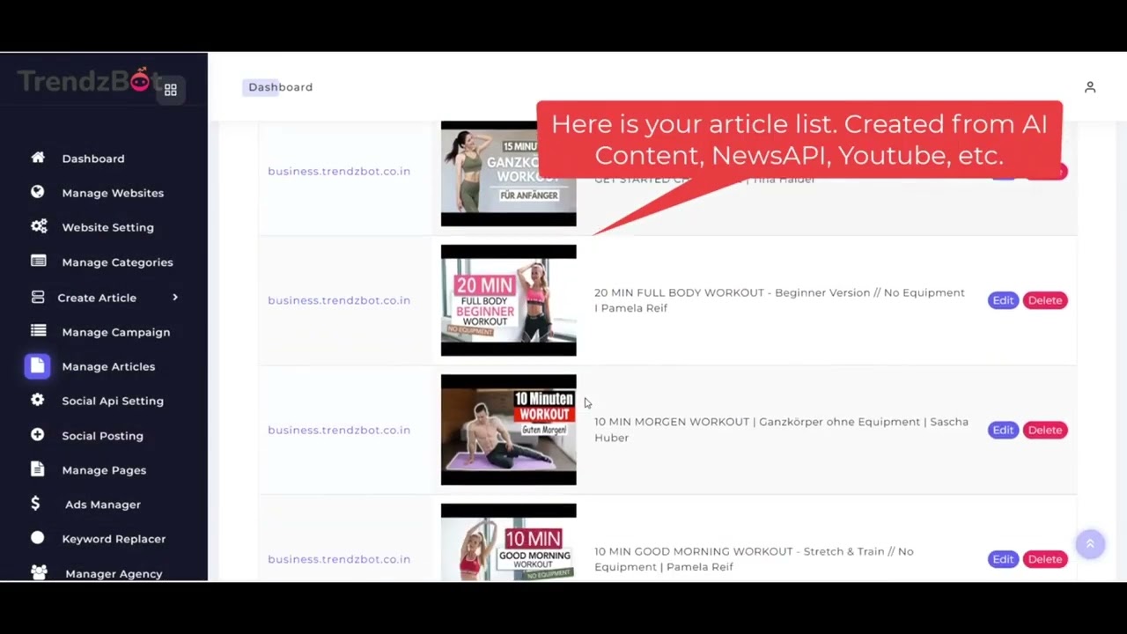This screenshot has width=1127, height=634.
Task: Click the icon next to Manage Categories
Action: point(38,261)
